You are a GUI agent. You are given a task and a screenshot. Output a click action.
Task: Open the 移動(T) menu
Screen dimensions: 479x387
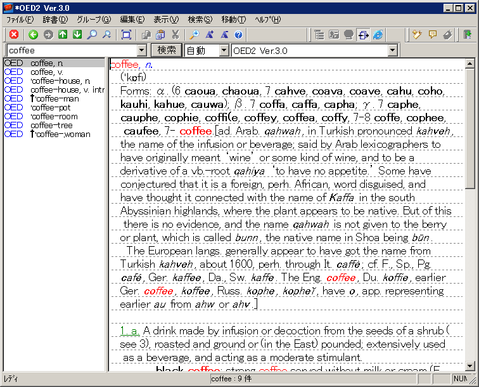point(234,20)
